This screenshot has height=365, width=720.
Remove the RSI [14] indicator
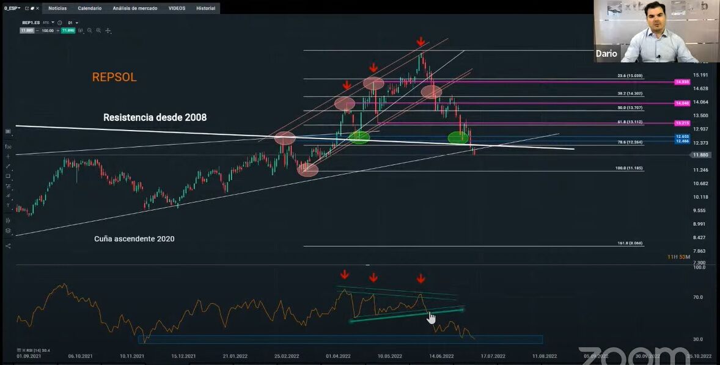pos(24,350)
